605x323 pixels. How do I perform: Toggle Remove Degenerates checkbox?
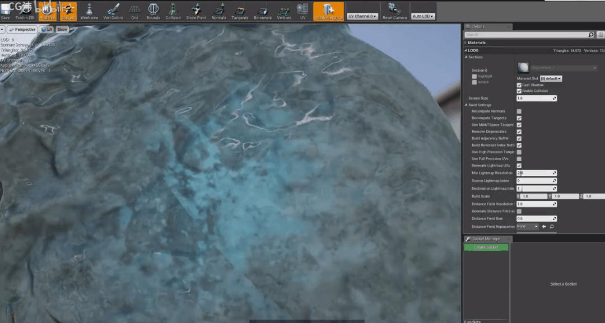(519, 132)
